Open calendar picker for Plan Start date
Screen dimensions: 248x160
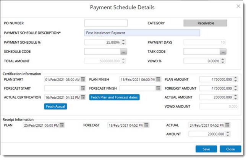pos(83,80)
